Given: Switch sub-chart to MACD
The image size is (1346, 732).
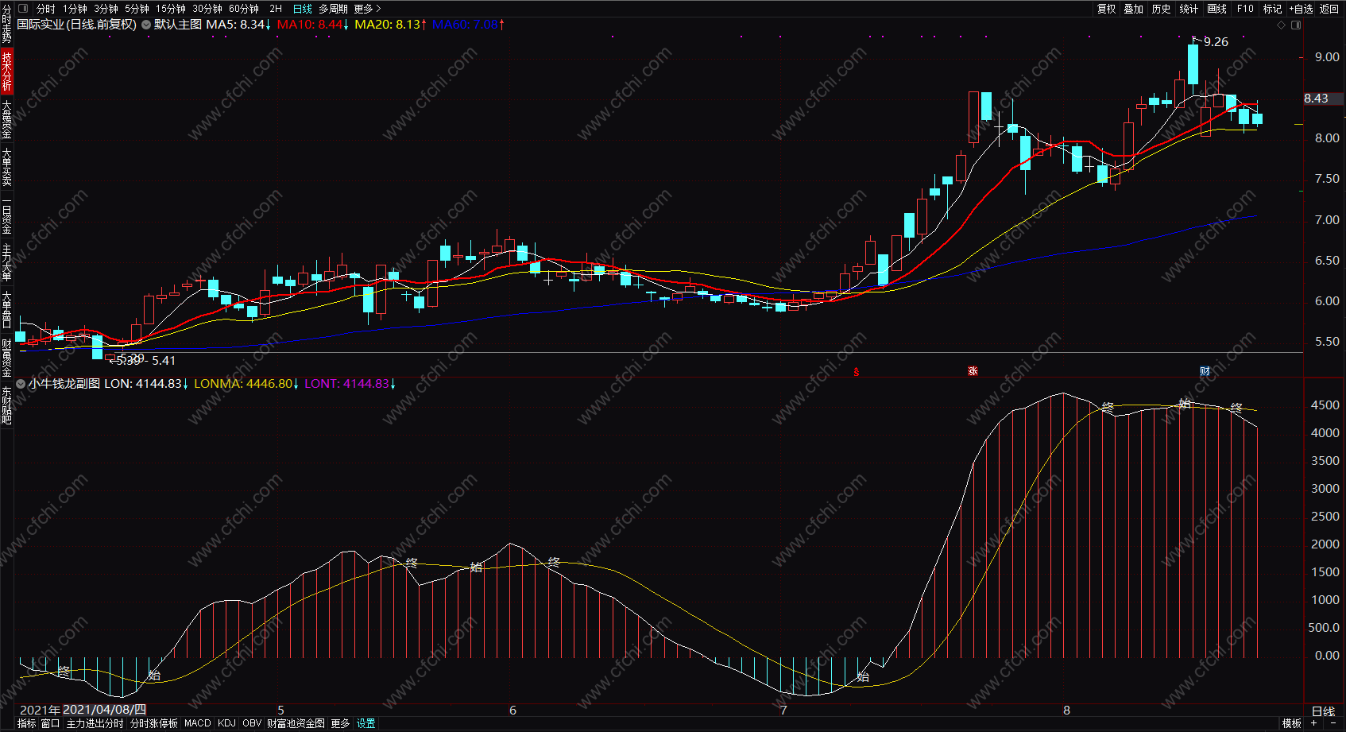Looking at the screenshot, I should [x=198, y=724].
